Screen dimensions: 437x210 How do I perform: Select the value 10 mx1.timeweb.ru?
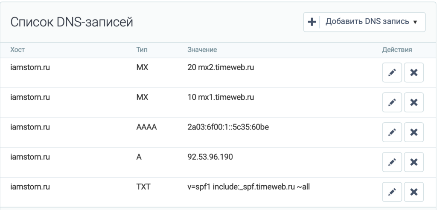pos(221,97)
